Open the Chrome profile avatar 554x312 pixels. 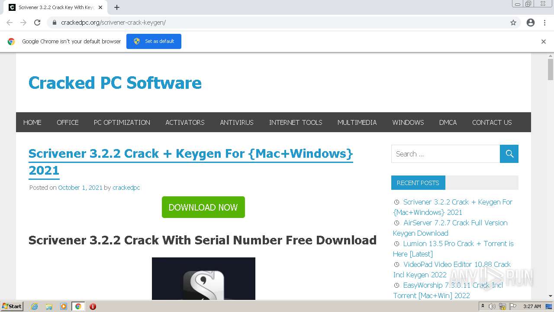(531, 23)
